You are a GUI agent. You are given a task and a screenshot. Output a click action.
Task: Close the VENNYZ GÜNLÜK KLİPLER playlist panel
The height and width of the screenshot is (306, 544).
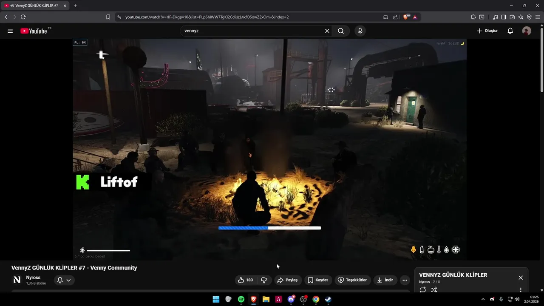click(x=521, y=278)
